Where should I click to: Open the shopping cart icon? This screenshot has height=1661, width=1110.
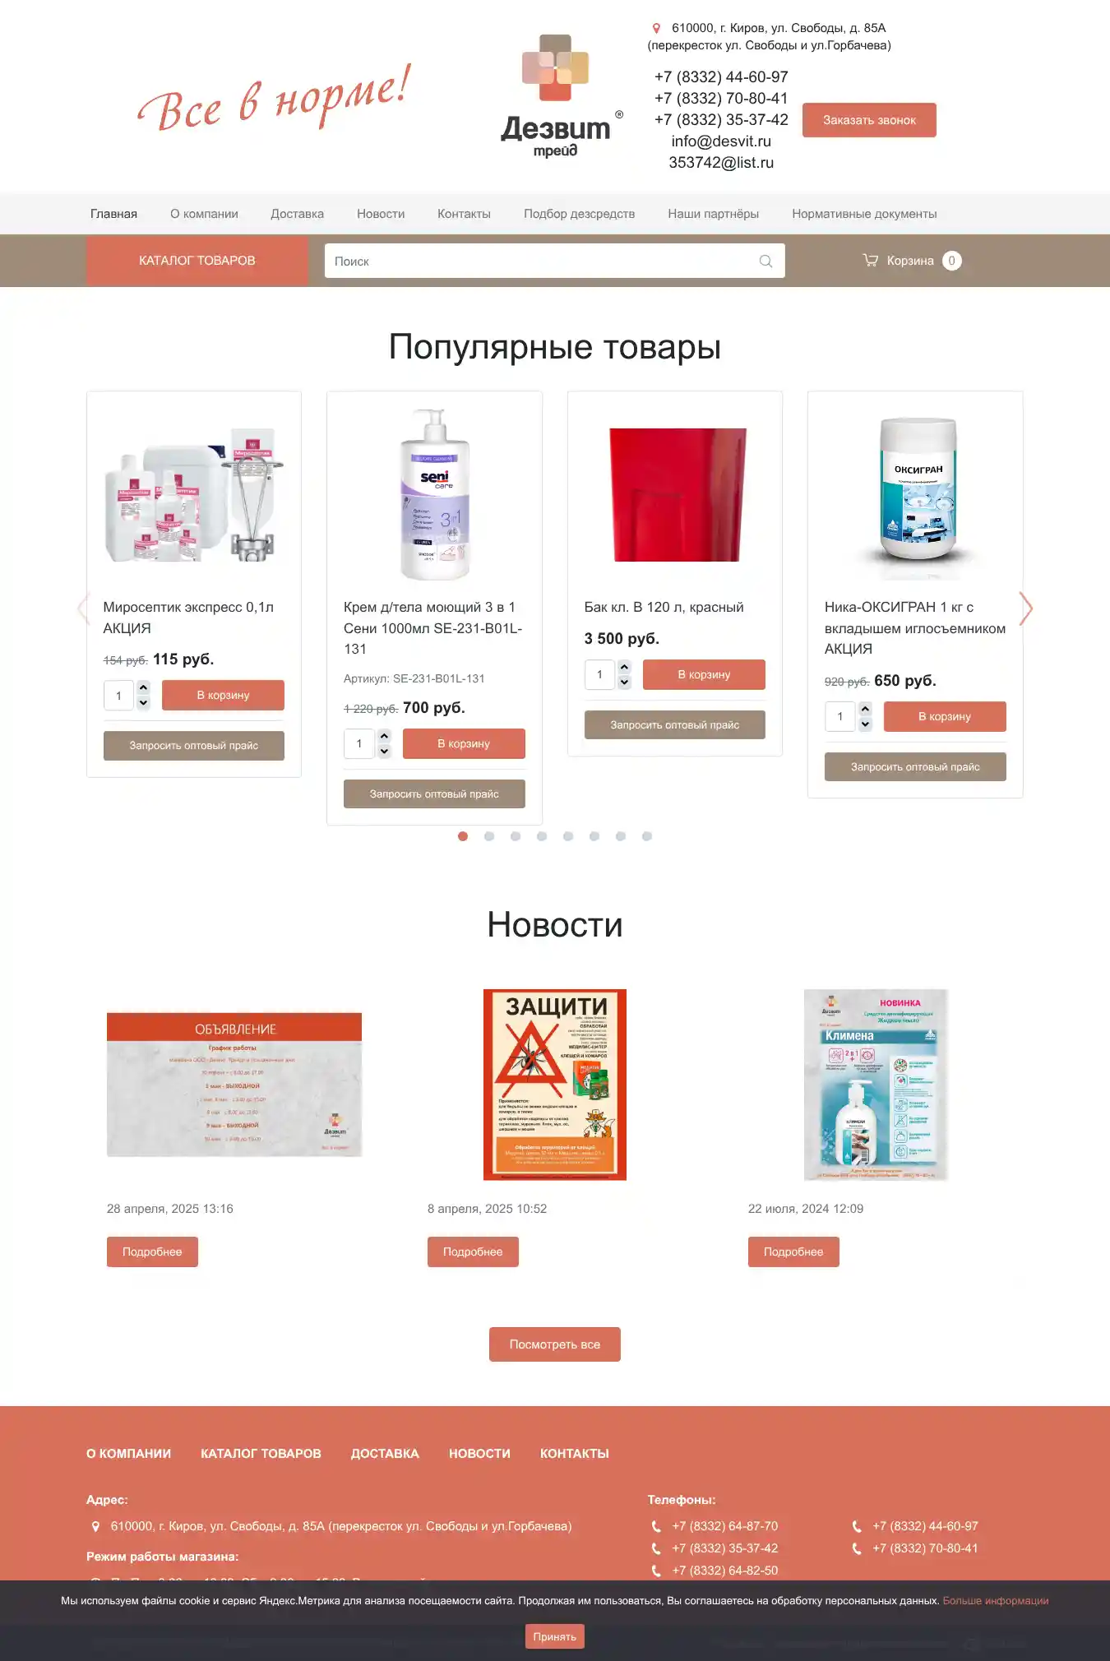870,261
